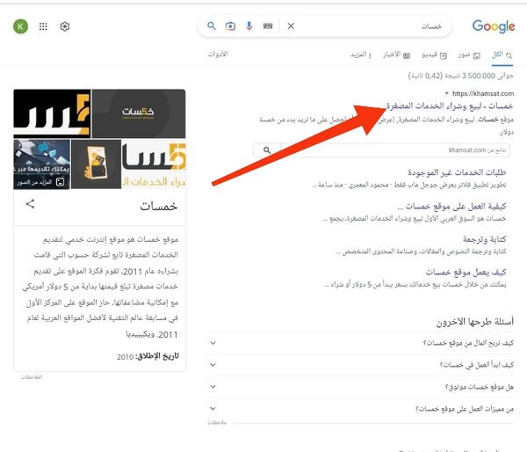Screen dimensions: 527x452
Task: Start voice search with microphone icon
Action: coord(249,26)
